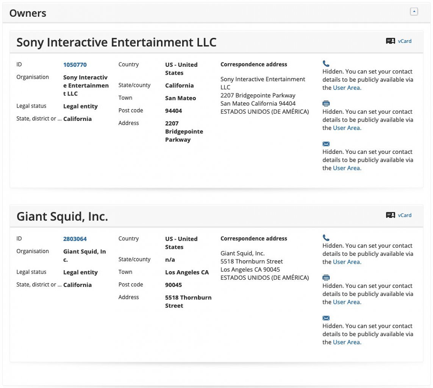This screenshot has height=388, width=433.
Task: Click Giant Squid's Legal entity value
Action: point(80,272)
